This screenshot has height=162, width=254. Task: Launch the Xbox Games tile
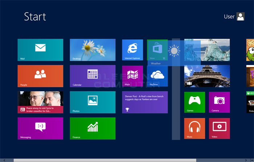pos(194,102)
